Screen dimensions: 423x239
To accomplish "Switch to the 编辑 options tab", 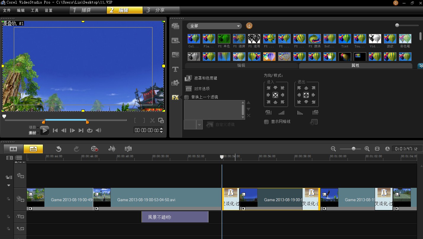I will (241, 66).
